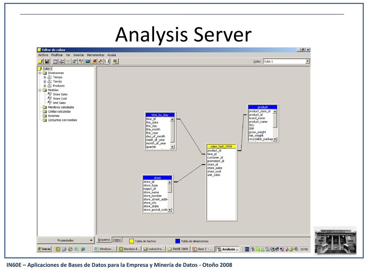The image size is (367, 275).
Task: Select the store table header
Action: coord(157,178)
